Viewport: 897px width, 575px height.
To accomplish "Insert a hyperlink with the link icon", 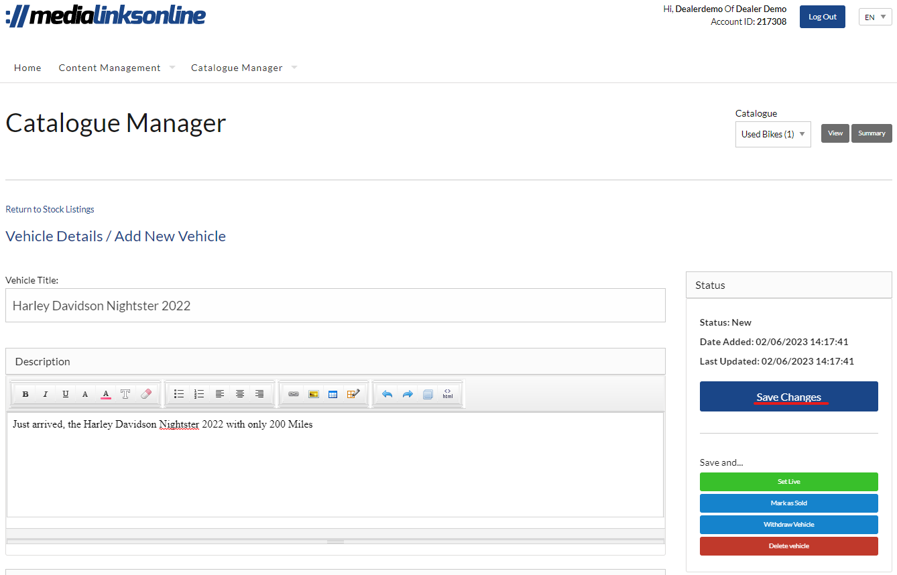I will [293, 394].
